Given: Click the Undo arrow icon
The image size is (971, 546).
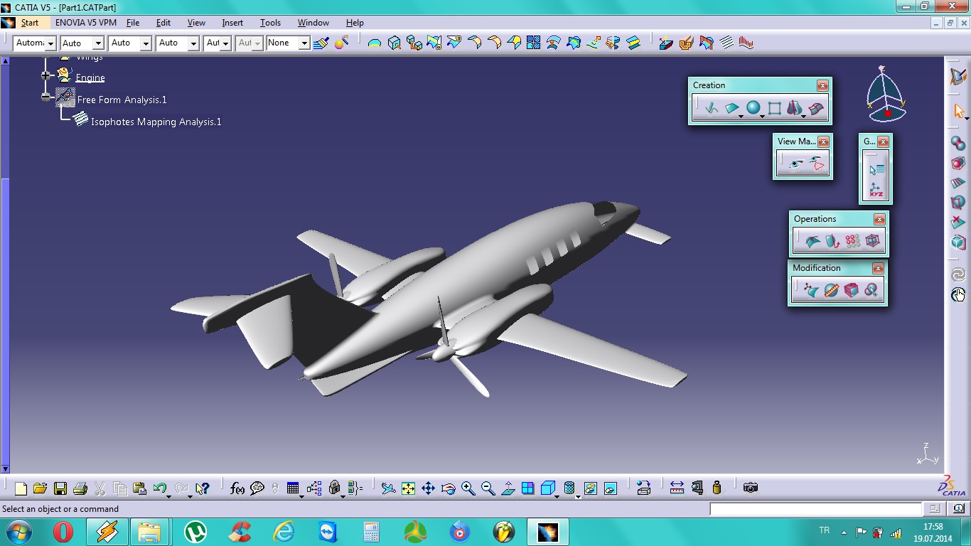Looking at the screenshot, I should click(159, 488).
